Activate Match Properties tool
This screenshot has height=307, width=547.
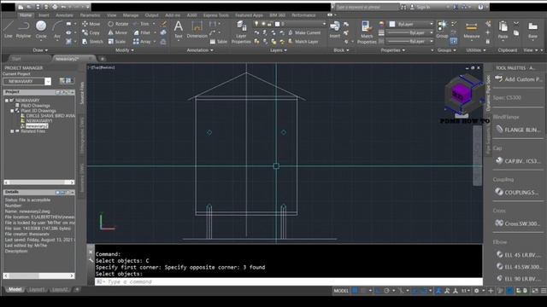(367, 32)
